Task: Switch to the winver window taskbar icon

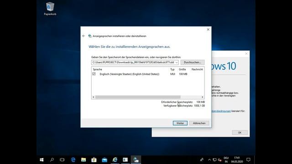Action: click(x=125, y=160)
